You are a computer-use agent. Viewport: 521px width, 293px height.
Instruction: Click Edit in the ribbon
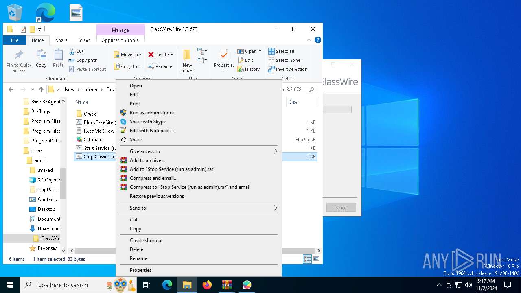coord(245,60)
